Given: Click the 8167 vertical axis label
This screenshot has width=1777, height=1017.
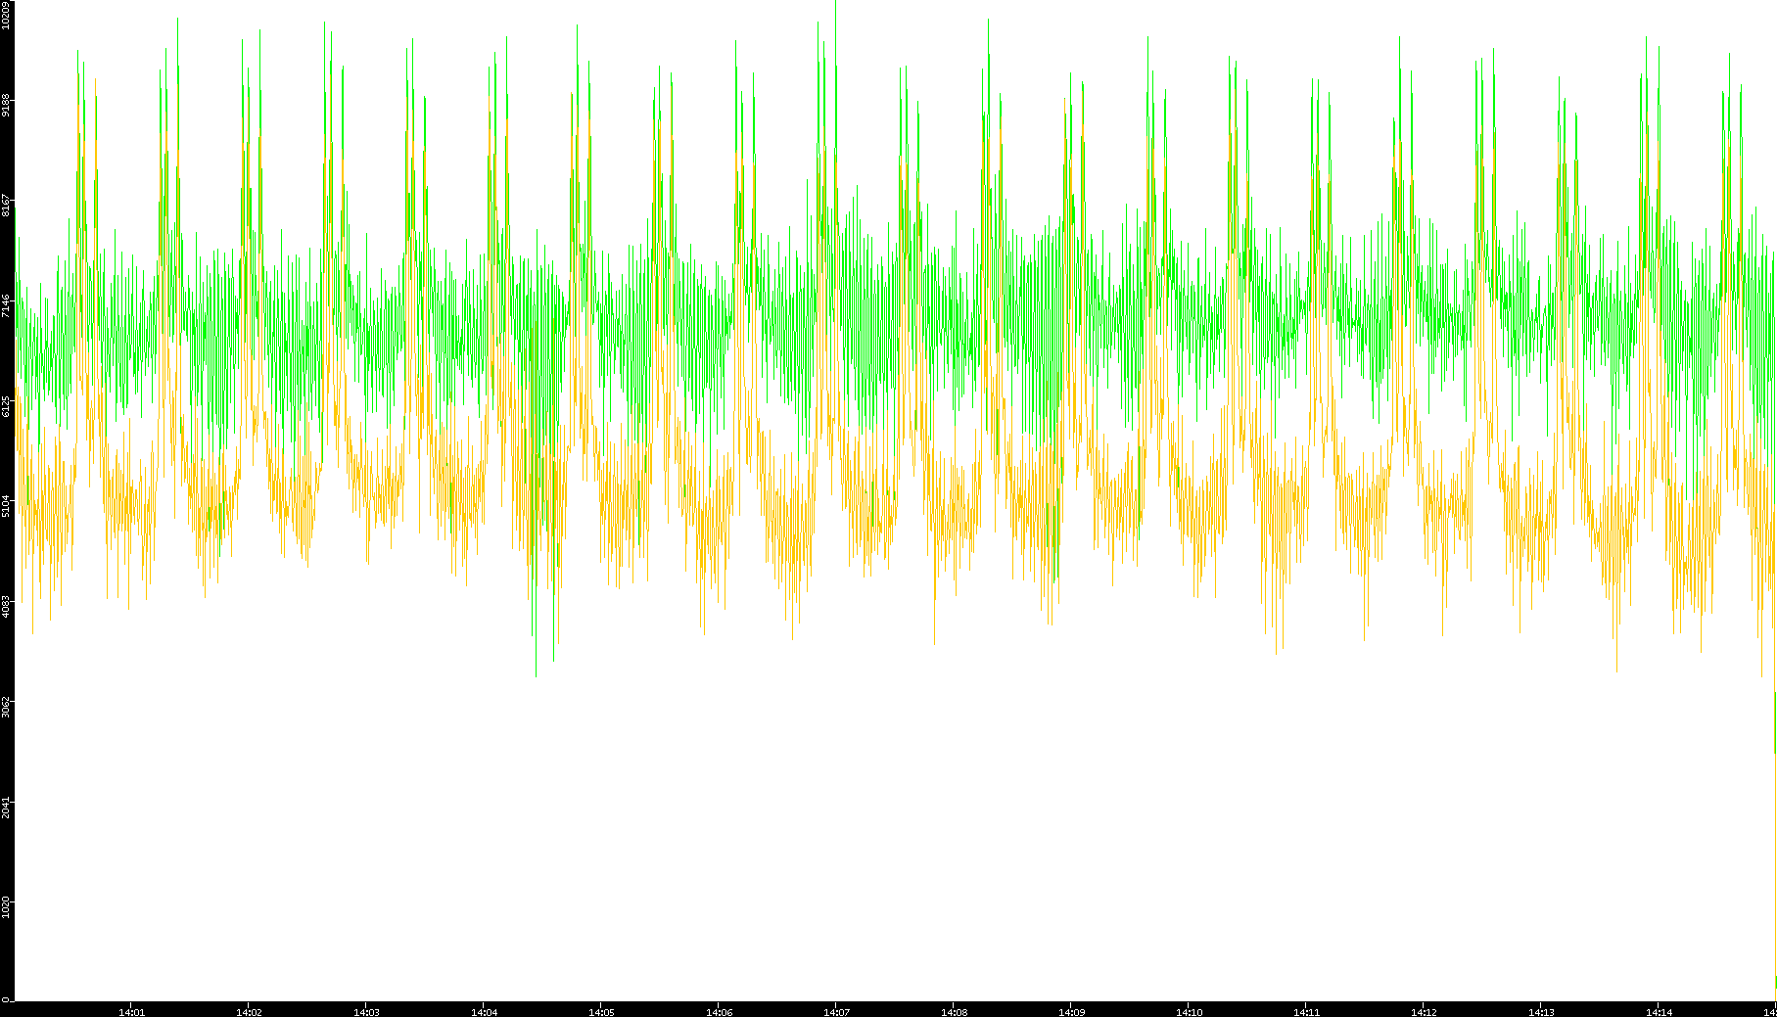Looking at the screenshot, I should (x=6, y=206).
